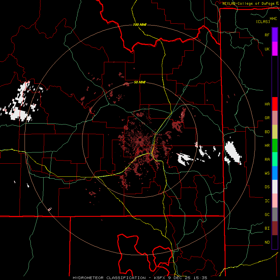Click the HR green legend swatch
280x280 pixels.
(x=275, y=146)
